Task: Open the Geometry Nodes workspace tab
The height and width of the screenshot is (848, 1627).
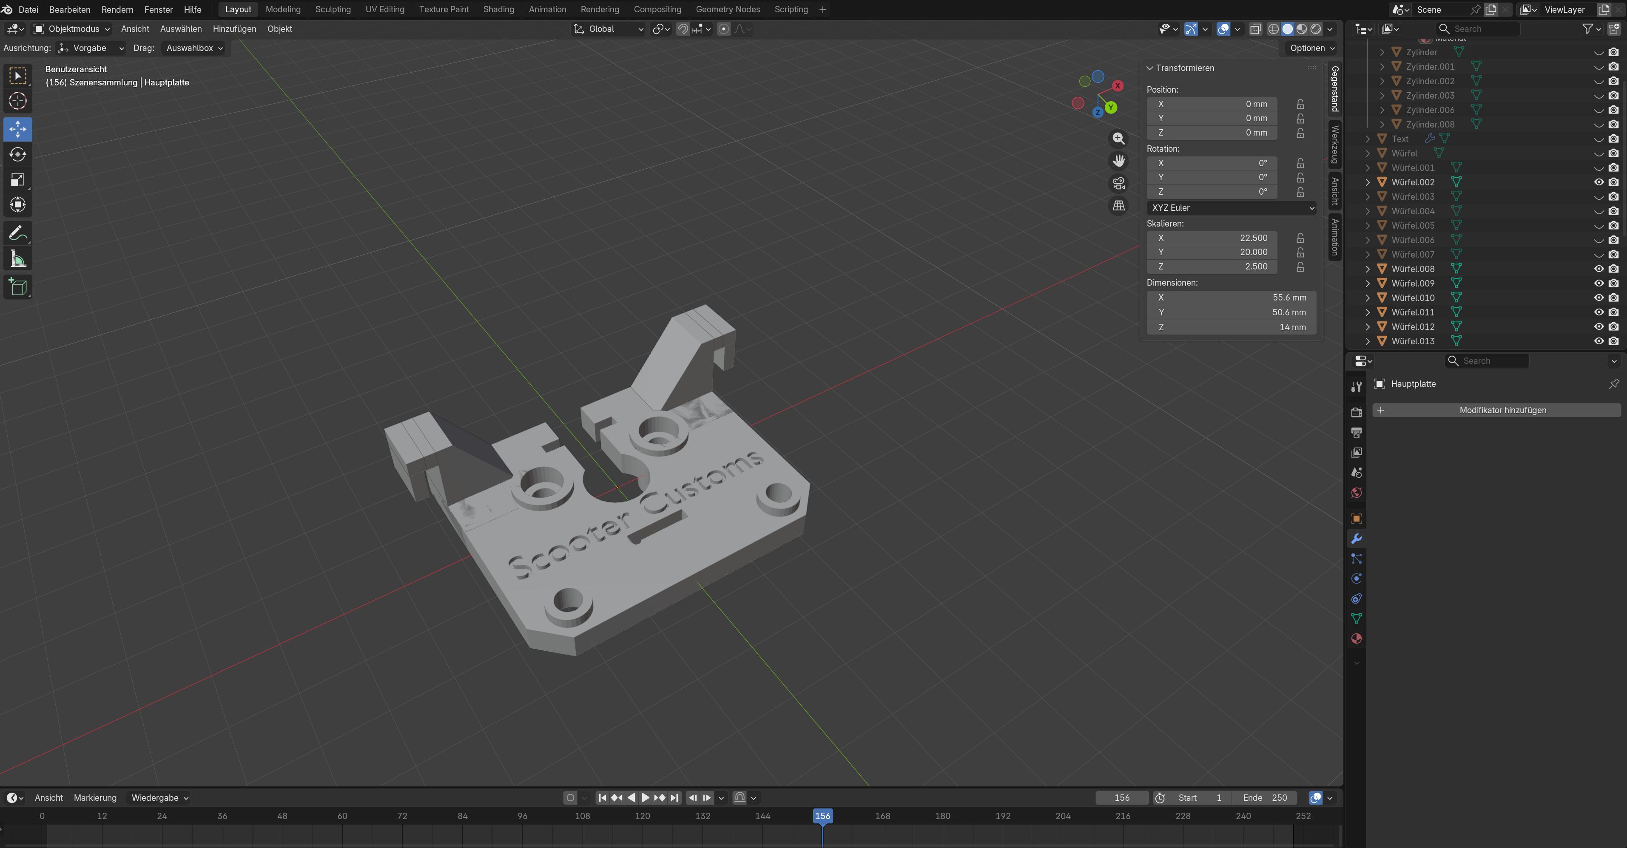Action: [x=728, y=9]
